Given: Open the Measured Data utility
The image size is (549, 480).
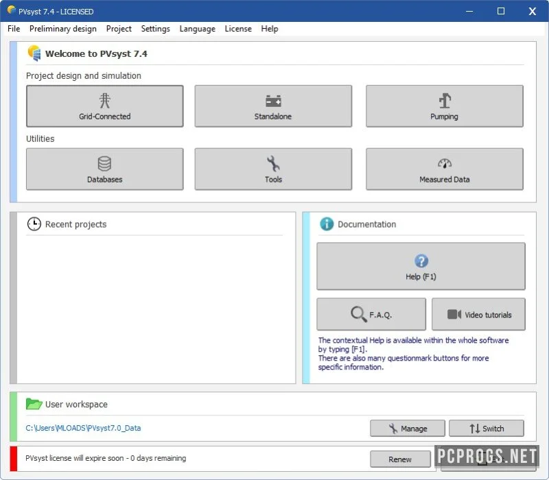Looking at the screenshot, I should (x=445, y=169).
